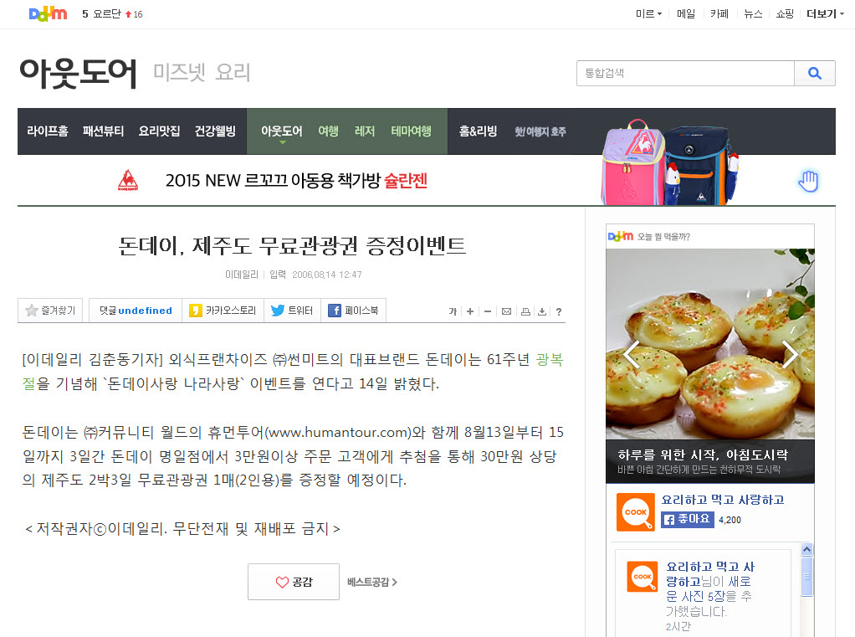This screenshot has width=855, height=637.
Task: Print the article with printer icon
Action: 525,311
